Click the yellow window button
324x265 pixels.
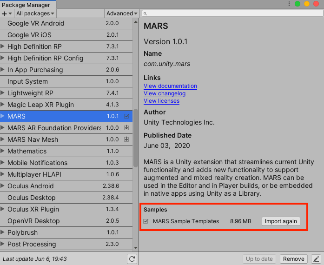[307, 4]
